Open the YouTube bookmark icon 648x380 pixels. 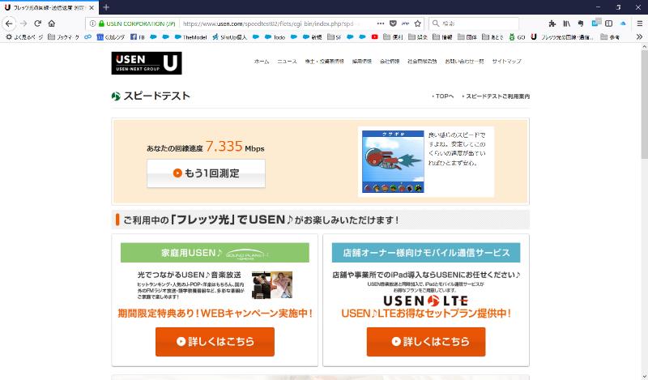click(x=374, y=37)
